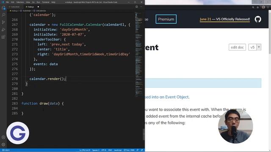The height and width of the screenshot is (152, 271).
Task: Click the notifications bell in status bar
Action: (142, 150)
